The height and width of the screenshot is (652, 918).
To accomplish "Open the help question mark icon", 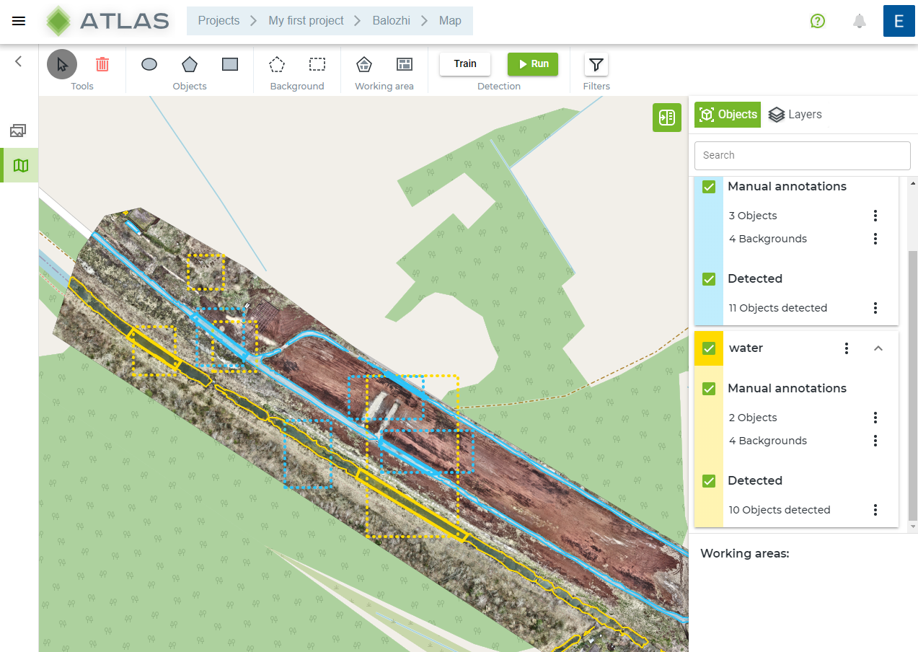I will tap(818, 21).
